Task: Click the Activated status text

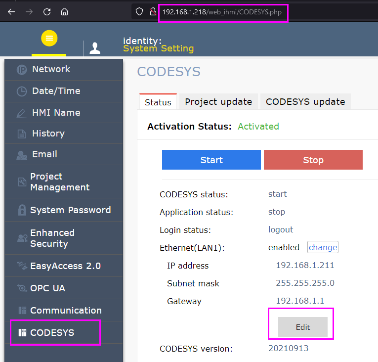Action: [x=258, y=127]
